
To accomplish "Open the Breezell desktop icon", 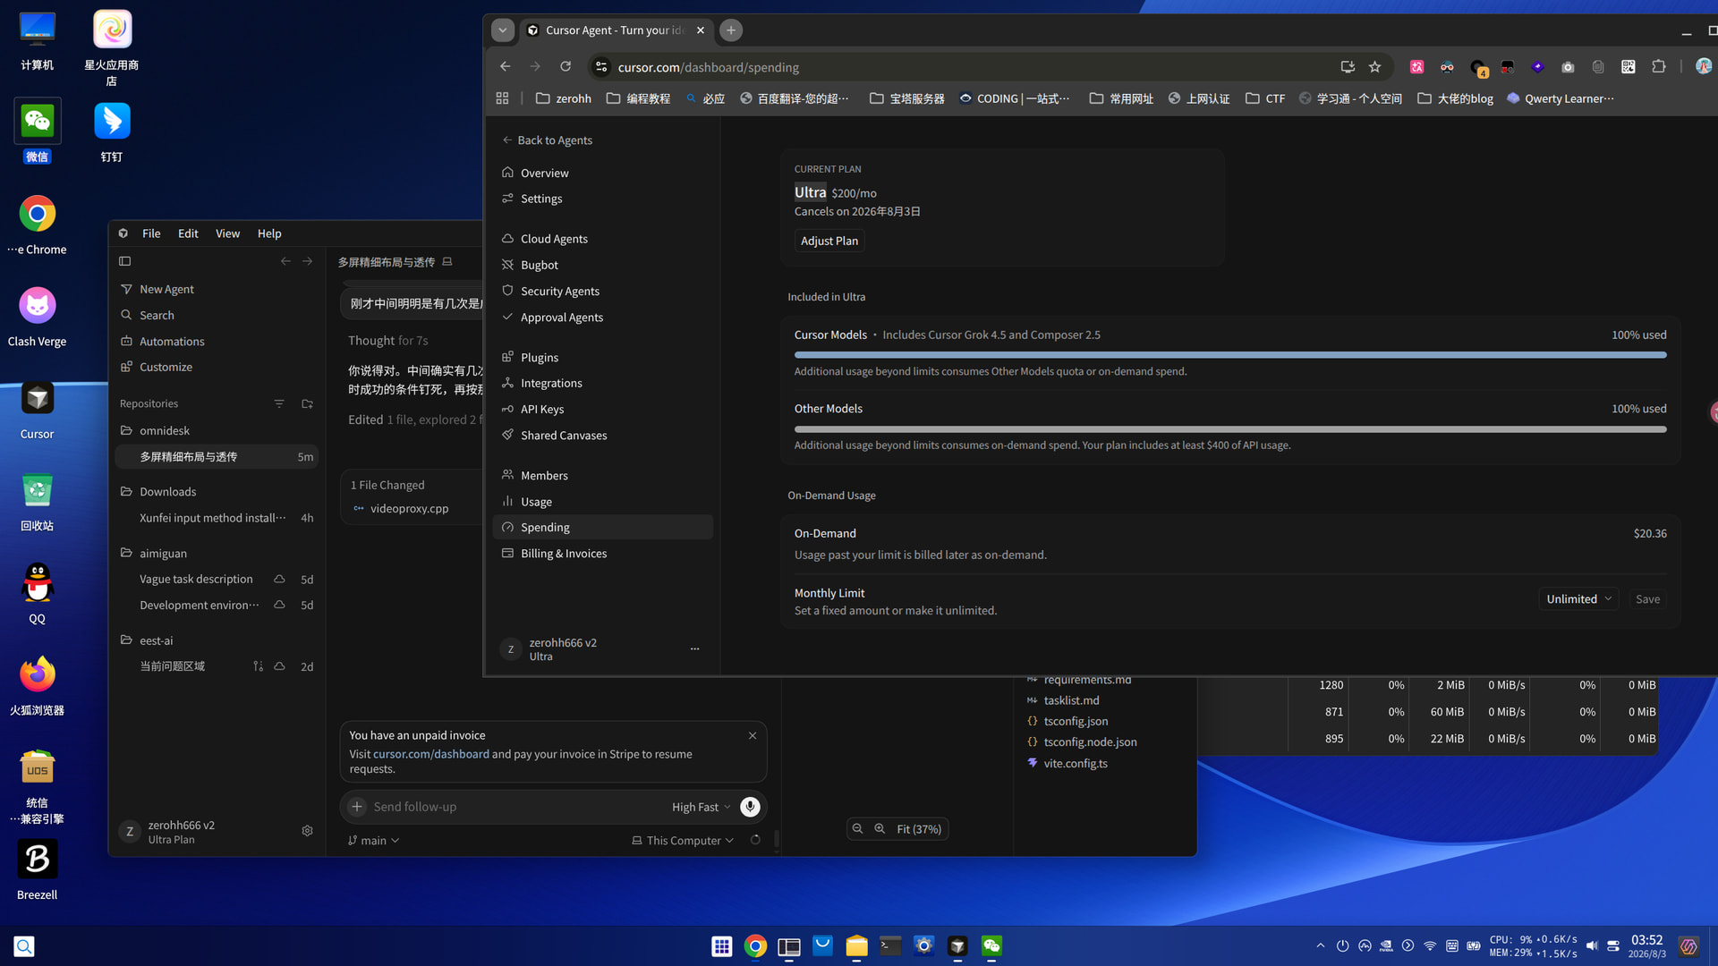I will tap(37, 869).
